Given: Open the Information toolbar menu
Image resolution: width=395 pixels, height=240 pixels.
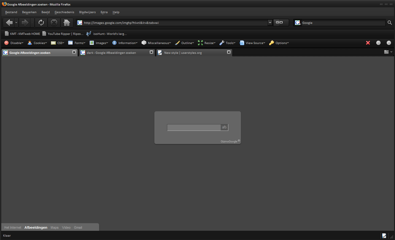Looking at the screenshot, I should tap(125, 43).
